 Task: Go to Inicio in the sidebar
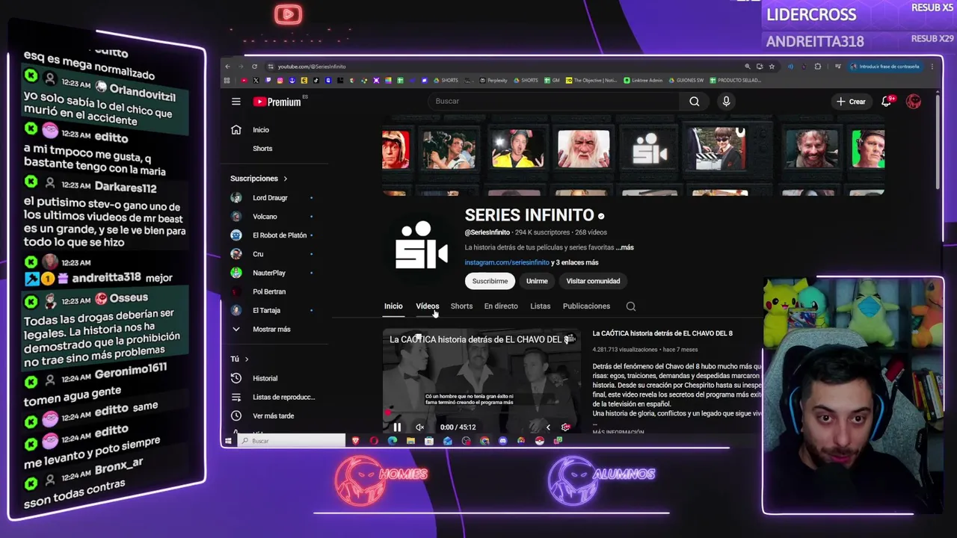[x=261, y=130]
